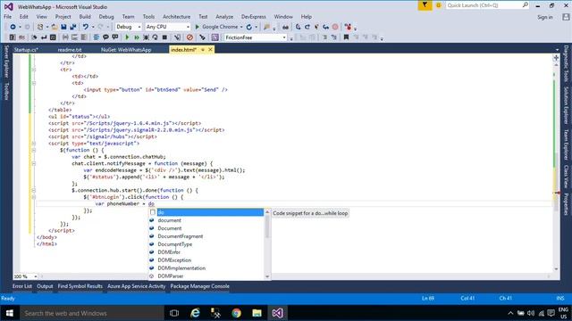Open the DevExpress menu
Image resolution: width=572 pixels, height=321 pixels.
pos(254,17)
